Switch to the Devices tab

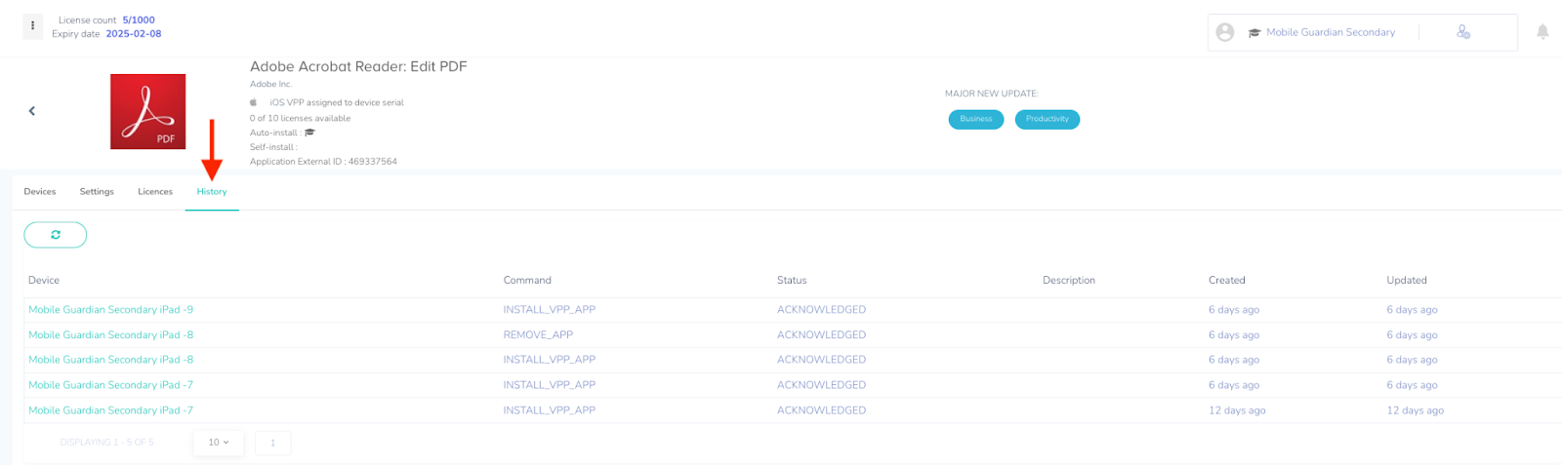(40, 192)
